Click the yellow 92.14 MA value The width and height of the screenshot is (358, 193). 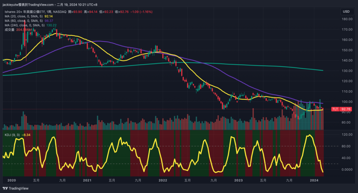pyautogui.click(x=49, y=16)
